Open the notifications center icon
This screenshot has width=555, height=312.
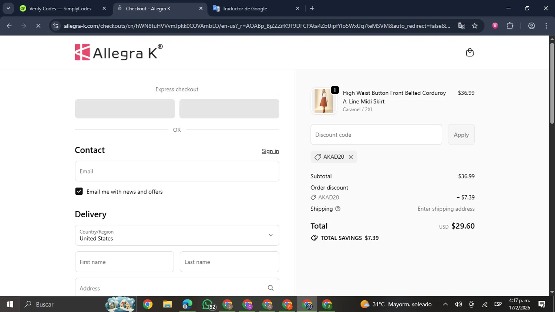tap(542, 304)
